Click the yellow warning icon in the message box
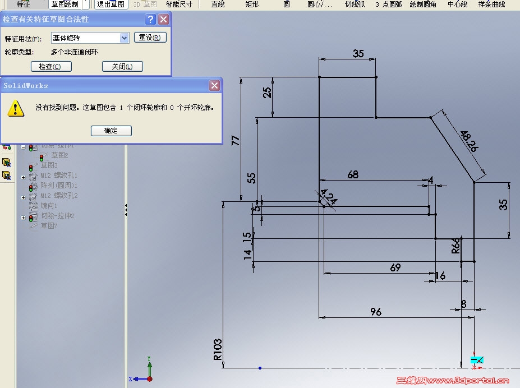 click(x=16, y=108)
